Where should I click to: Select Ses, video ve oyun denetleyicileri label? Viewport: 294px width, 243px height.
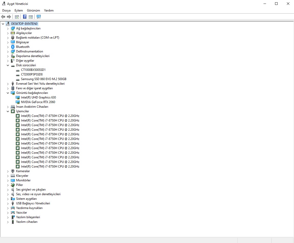[38, 194]
